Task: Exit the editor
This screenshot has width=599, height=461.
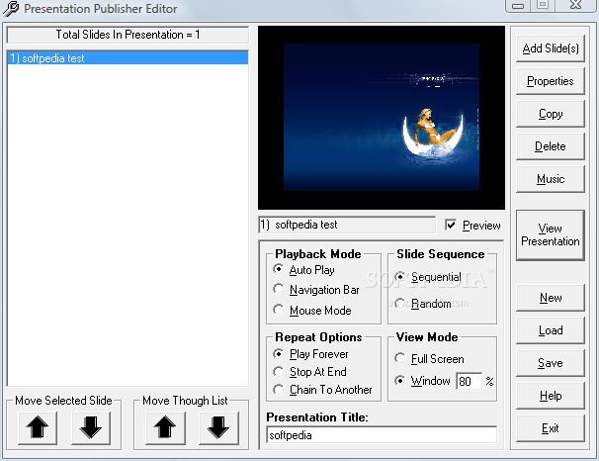Action: pyautogui.click(x=551, y=428)
